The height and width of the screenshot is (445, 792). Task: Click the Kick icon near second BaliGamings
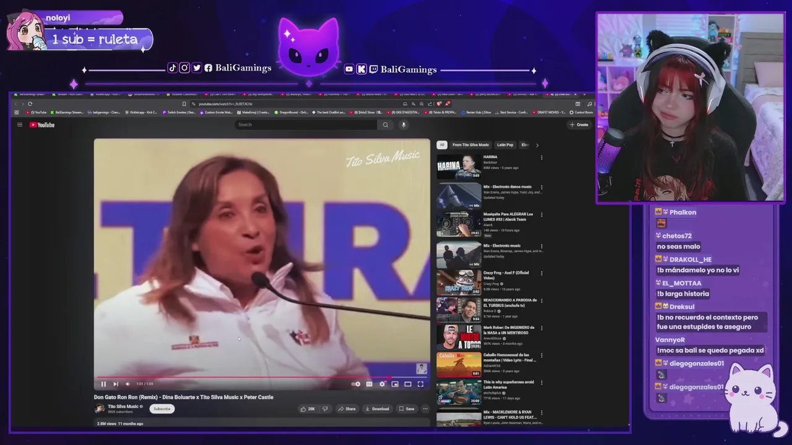[x=361, y=69]
